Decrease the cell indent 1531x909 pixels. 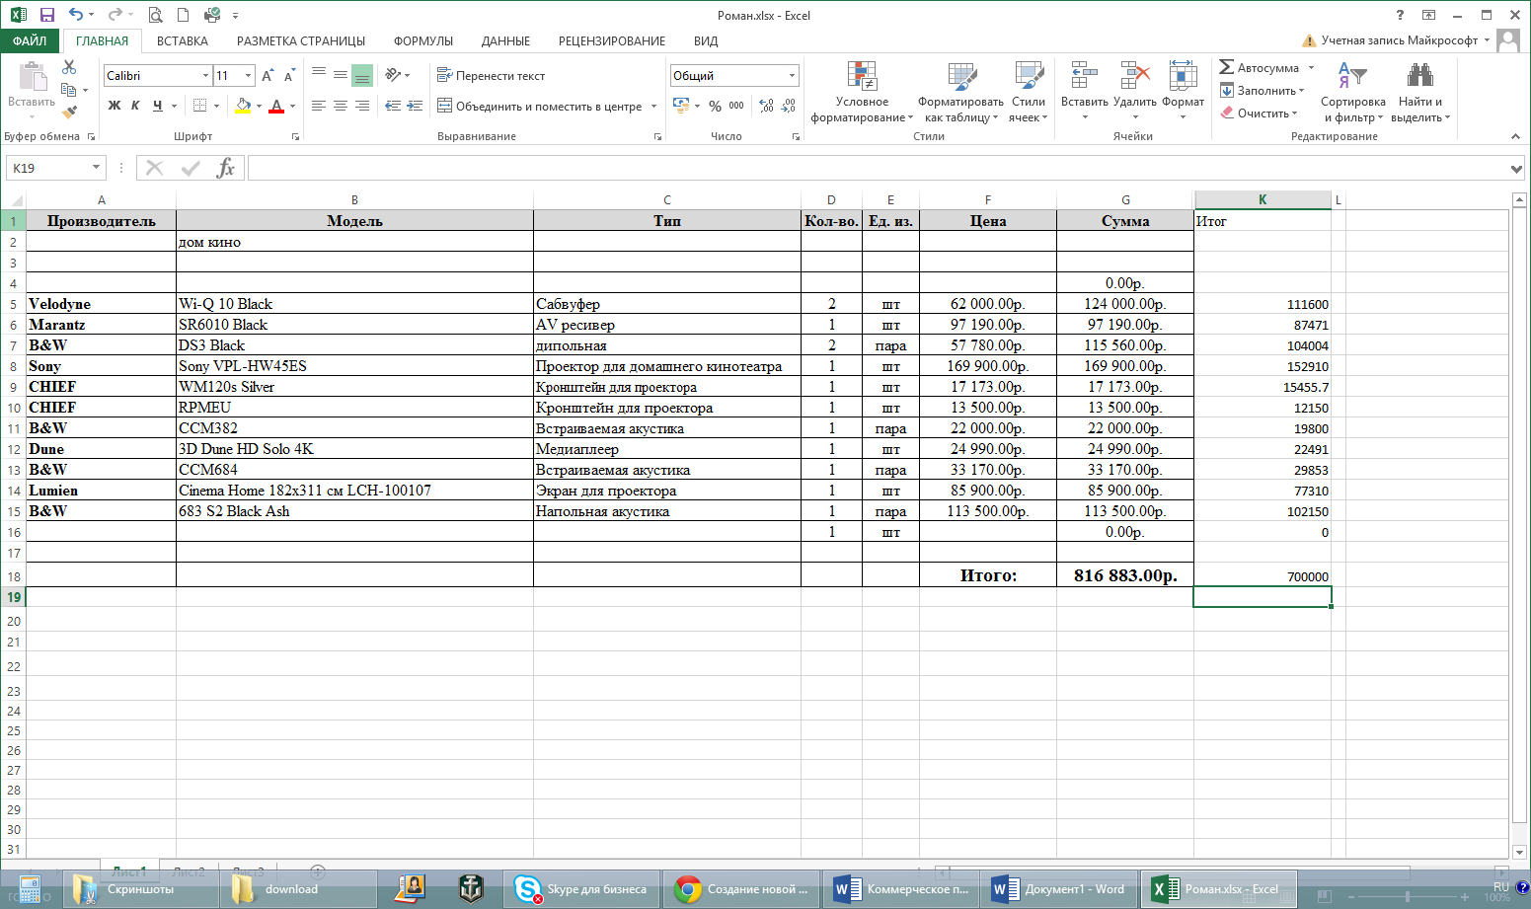click(393, 106)
